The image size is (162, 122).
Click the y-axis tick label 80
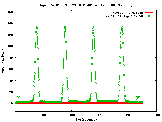click(11, 58)
